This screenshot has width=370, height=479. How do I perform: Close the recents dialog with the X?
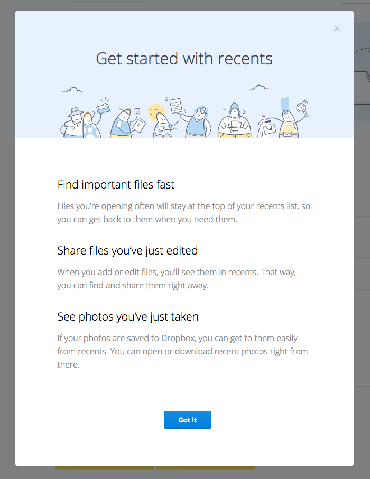(337, 29)
